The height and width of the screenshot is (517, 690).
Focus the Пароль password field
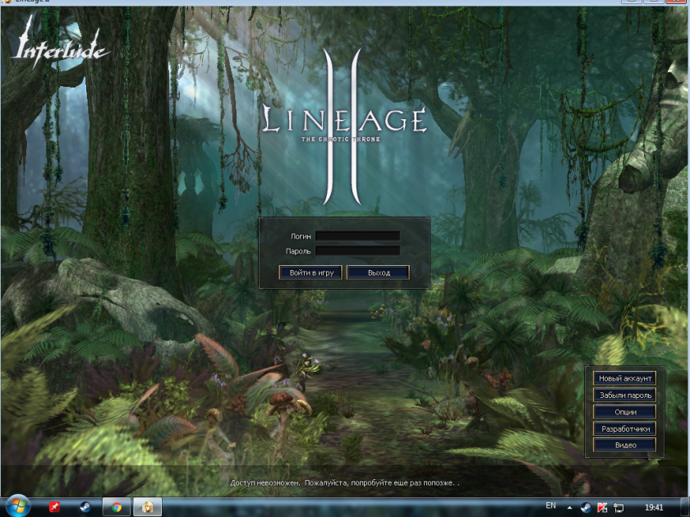[x=357, y=251]
